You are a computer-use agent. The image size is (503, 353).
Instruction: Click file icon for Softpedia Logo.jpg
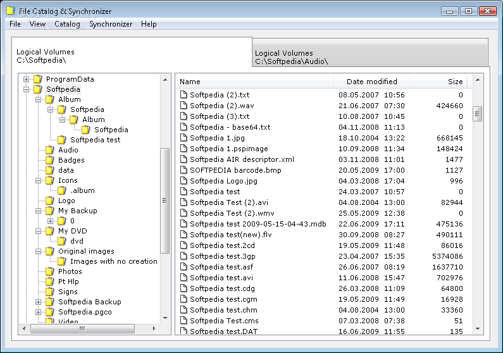183,180
